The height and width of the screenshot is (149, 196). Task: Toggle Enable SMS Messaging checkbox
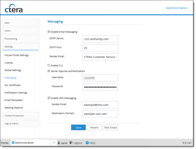point(49,98)
